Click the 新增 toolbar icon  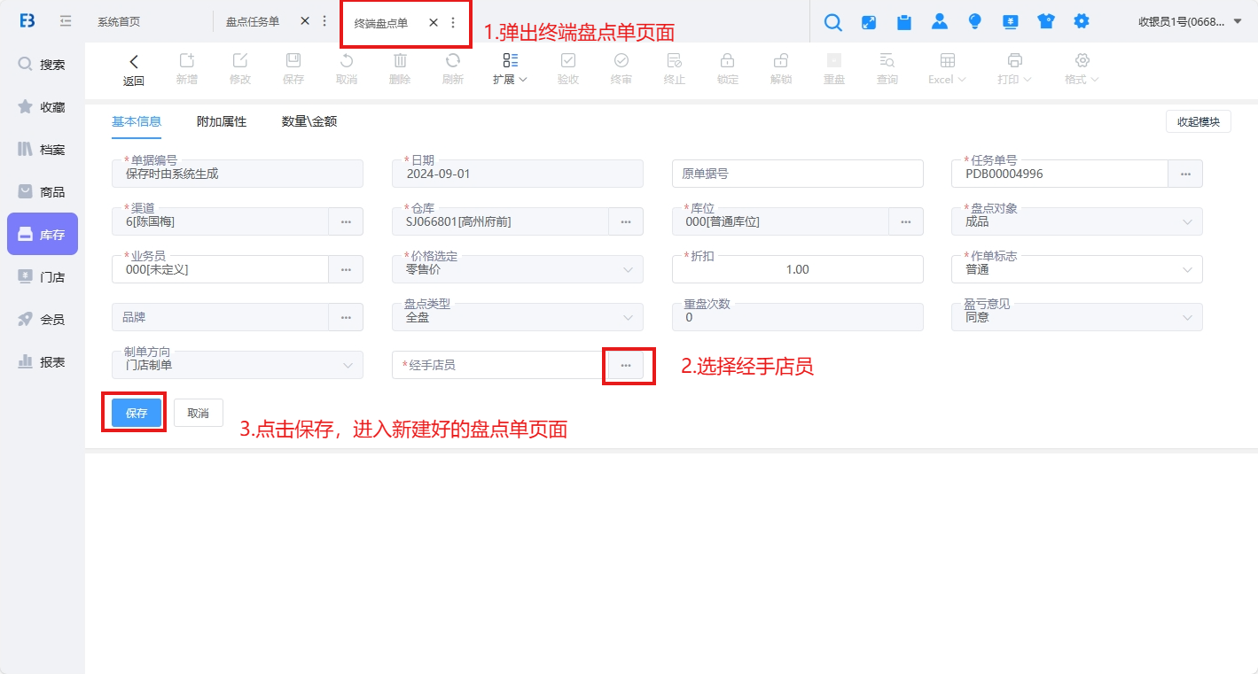click(x=187, y=60)
